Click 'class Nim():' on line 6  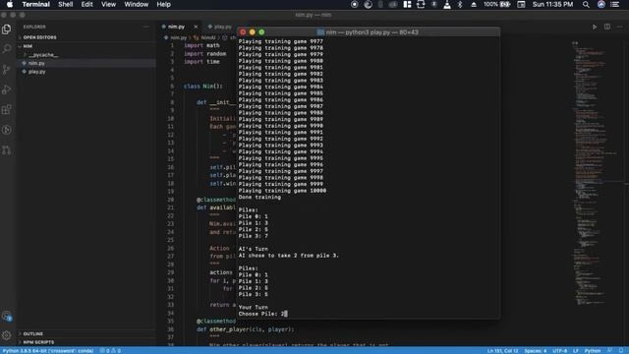[203, 87]
